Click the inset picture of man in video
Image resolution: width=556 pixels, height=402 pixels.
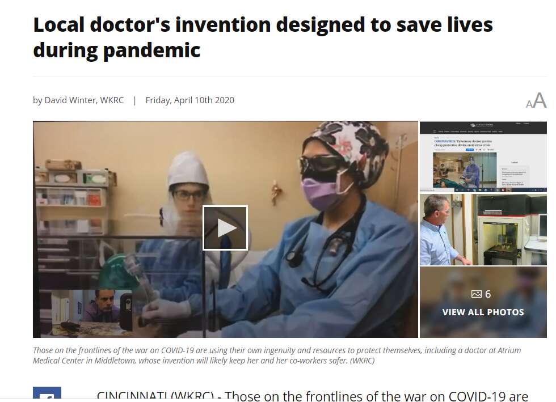tap(91, 312)
